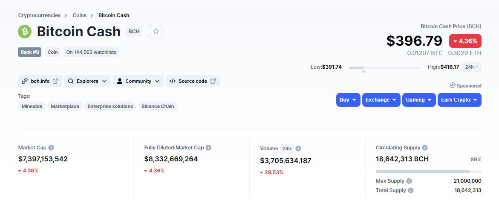Select the Enterprise solutions tag
The height and width of the screenshot is (204, 499).
[110, 106]
